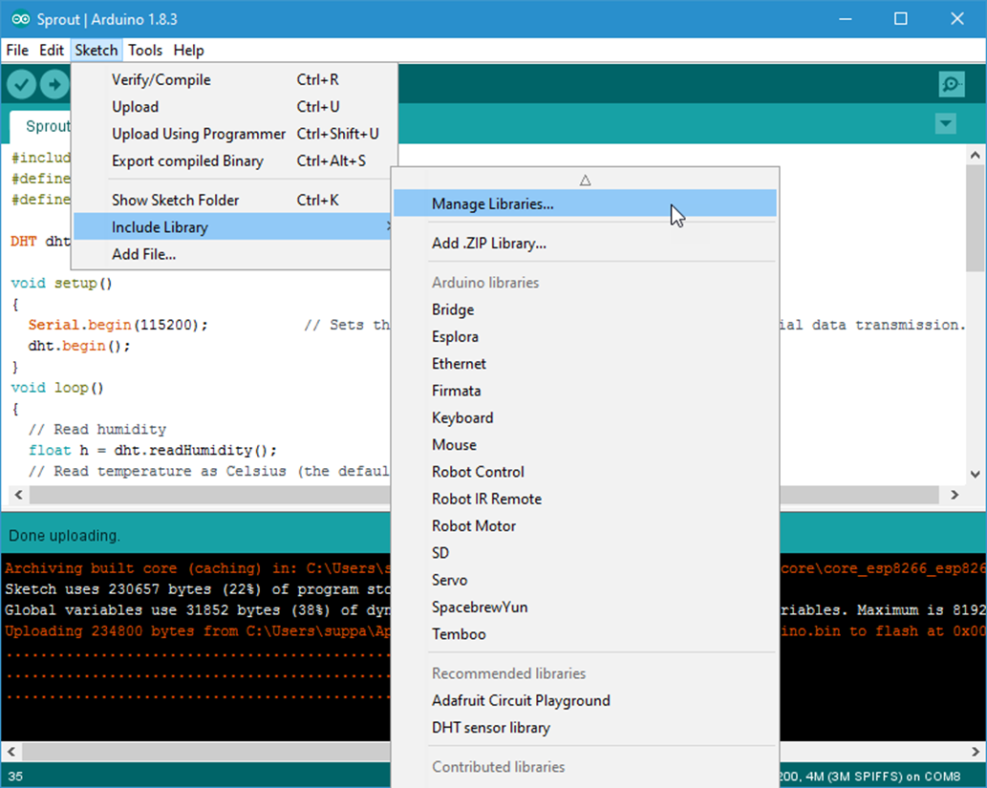This screenshot has height=788, width=987.
Task: Close the Arduino window
Action: coord(956,19)
